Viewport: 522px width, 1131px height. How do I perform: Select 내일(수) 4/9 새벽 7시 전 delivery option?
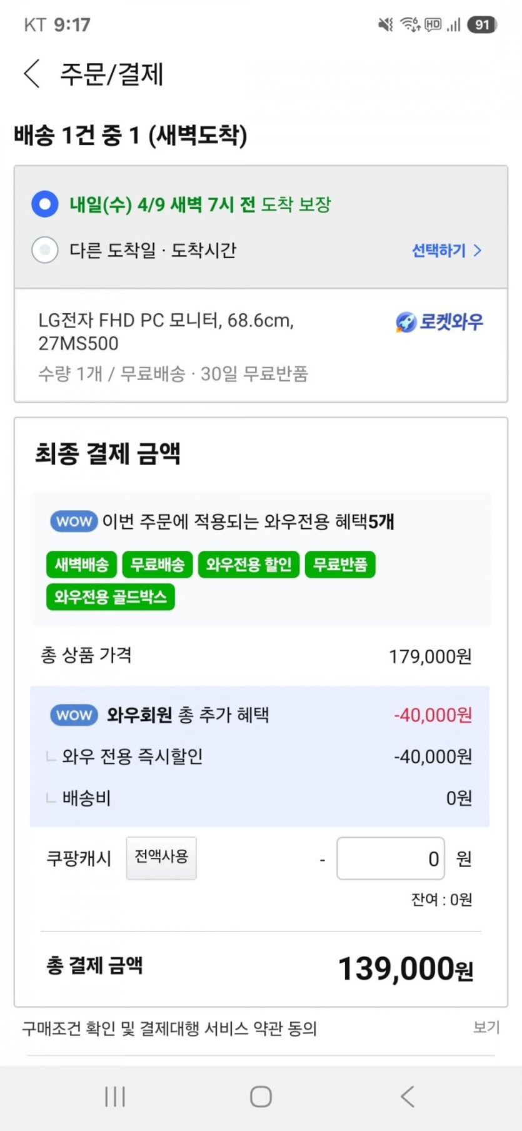44,204
